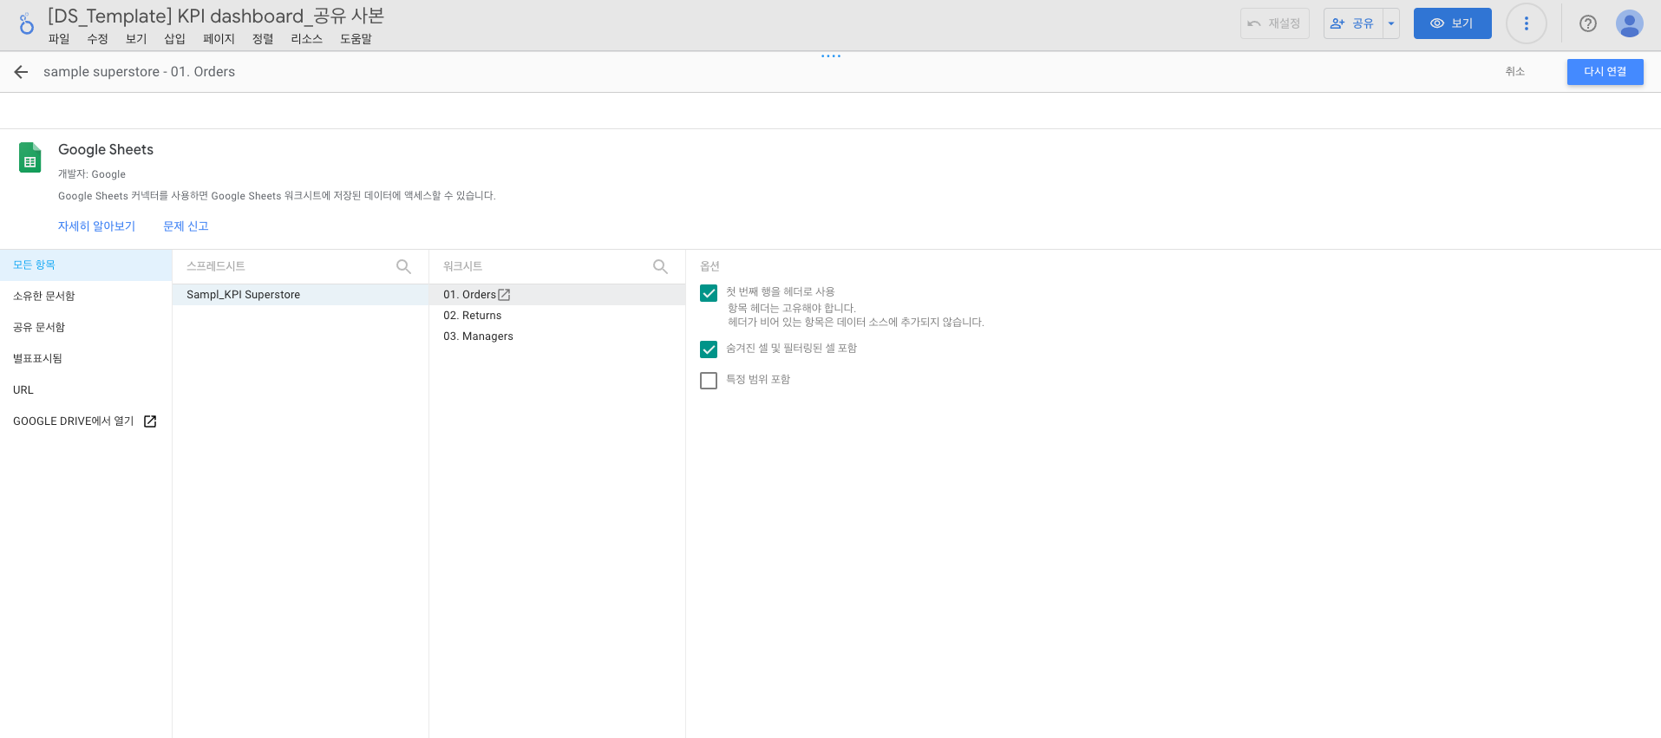Open the 정렬 menu
Screen dimensions: 1661x738
point(263,39)
